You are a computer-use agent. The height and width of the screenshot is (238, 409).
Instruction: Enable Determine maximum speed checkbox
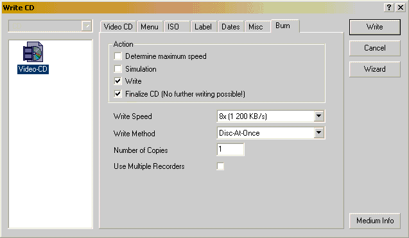pos(118,56)
